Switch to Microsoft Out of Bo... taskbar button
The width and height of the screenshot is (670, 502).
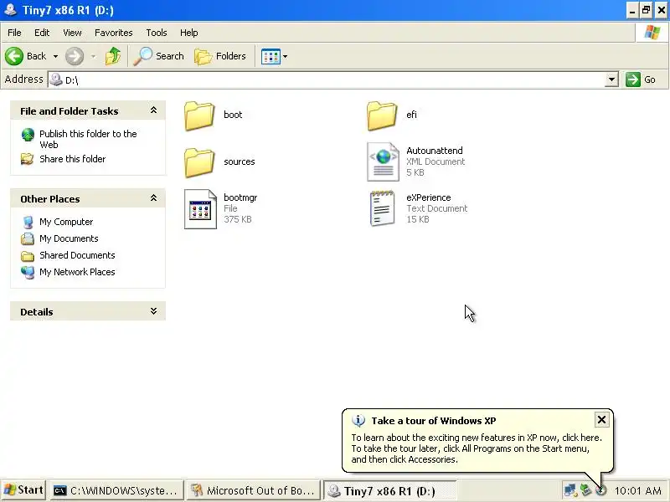coord(253,490)
